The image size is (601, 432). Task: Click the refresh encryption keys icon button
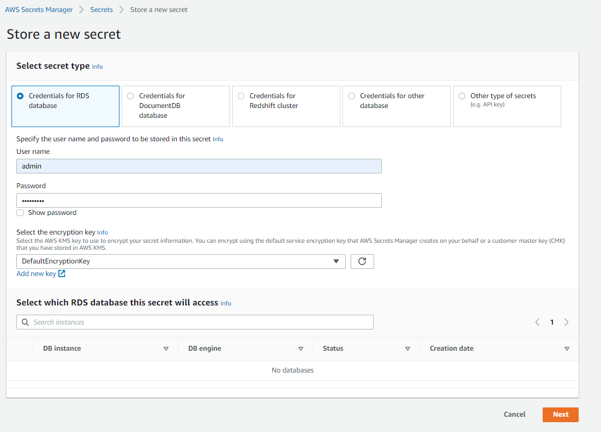(x=362, y=261)
